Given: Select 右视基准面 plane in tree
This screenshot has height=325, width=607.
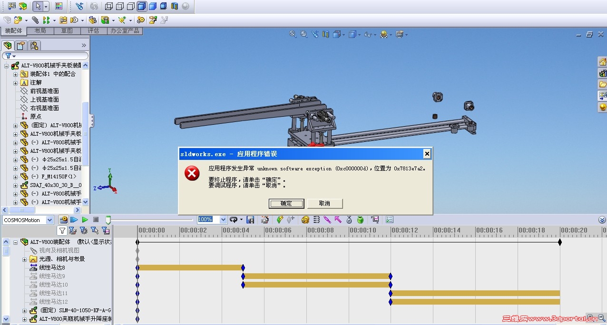Looking at the screenshot, I should click(x=44, y=108).
